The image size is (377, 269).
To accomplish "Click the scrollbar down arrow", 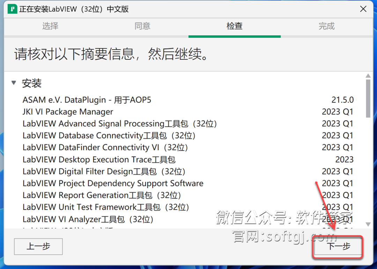I will [369, 225].
